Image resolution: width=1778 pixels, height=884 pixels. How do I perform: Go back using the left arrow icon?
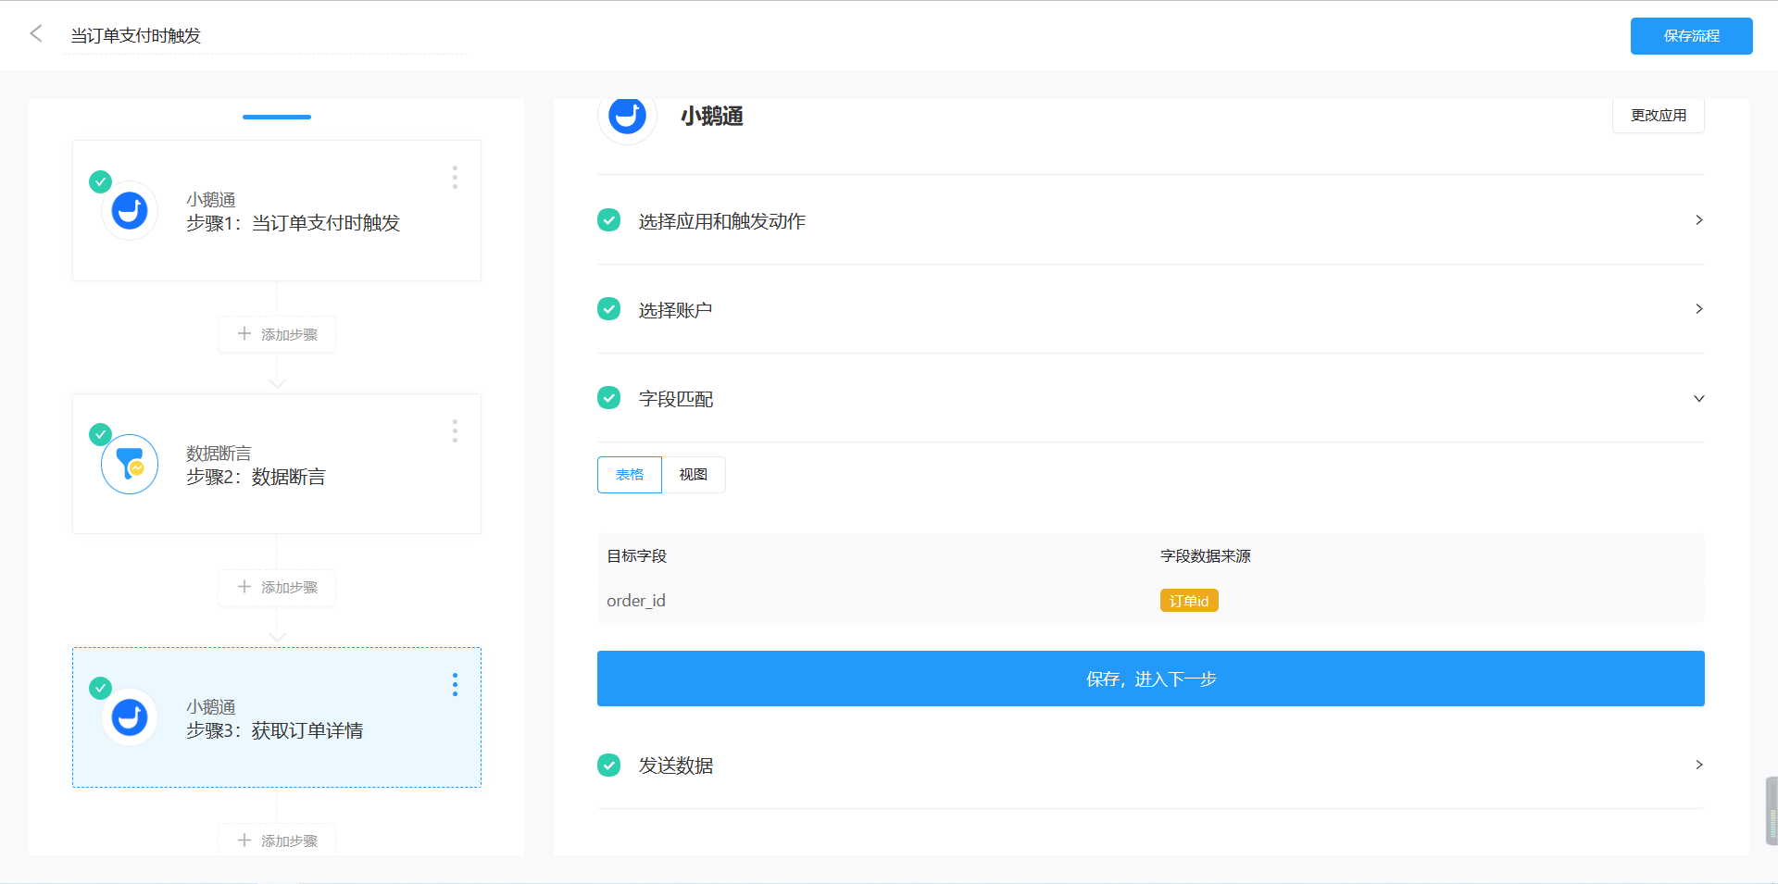[x=36, y=34]
